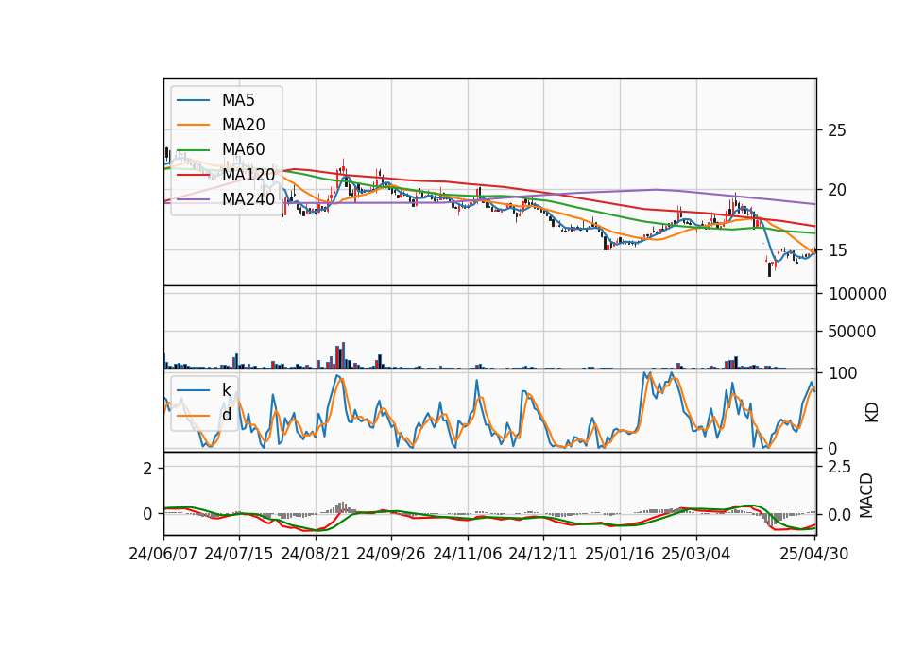Click the purple MA240 legend line swatch

click(193, 199)
